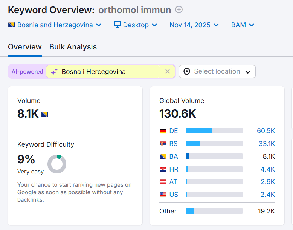Open the 4.4K volume link for Croatia
This screenshot has height=230, width=293.
268,169
